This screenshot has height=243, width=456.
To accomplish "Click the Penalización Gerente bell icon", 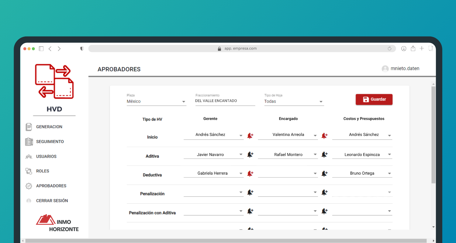I will (250, 192).
